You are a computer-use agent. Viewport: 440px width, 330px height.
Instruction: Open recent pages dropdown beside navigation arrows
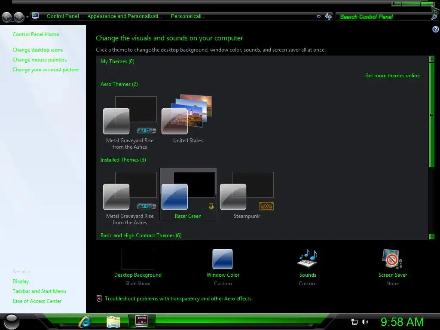[x=27, y=17]
